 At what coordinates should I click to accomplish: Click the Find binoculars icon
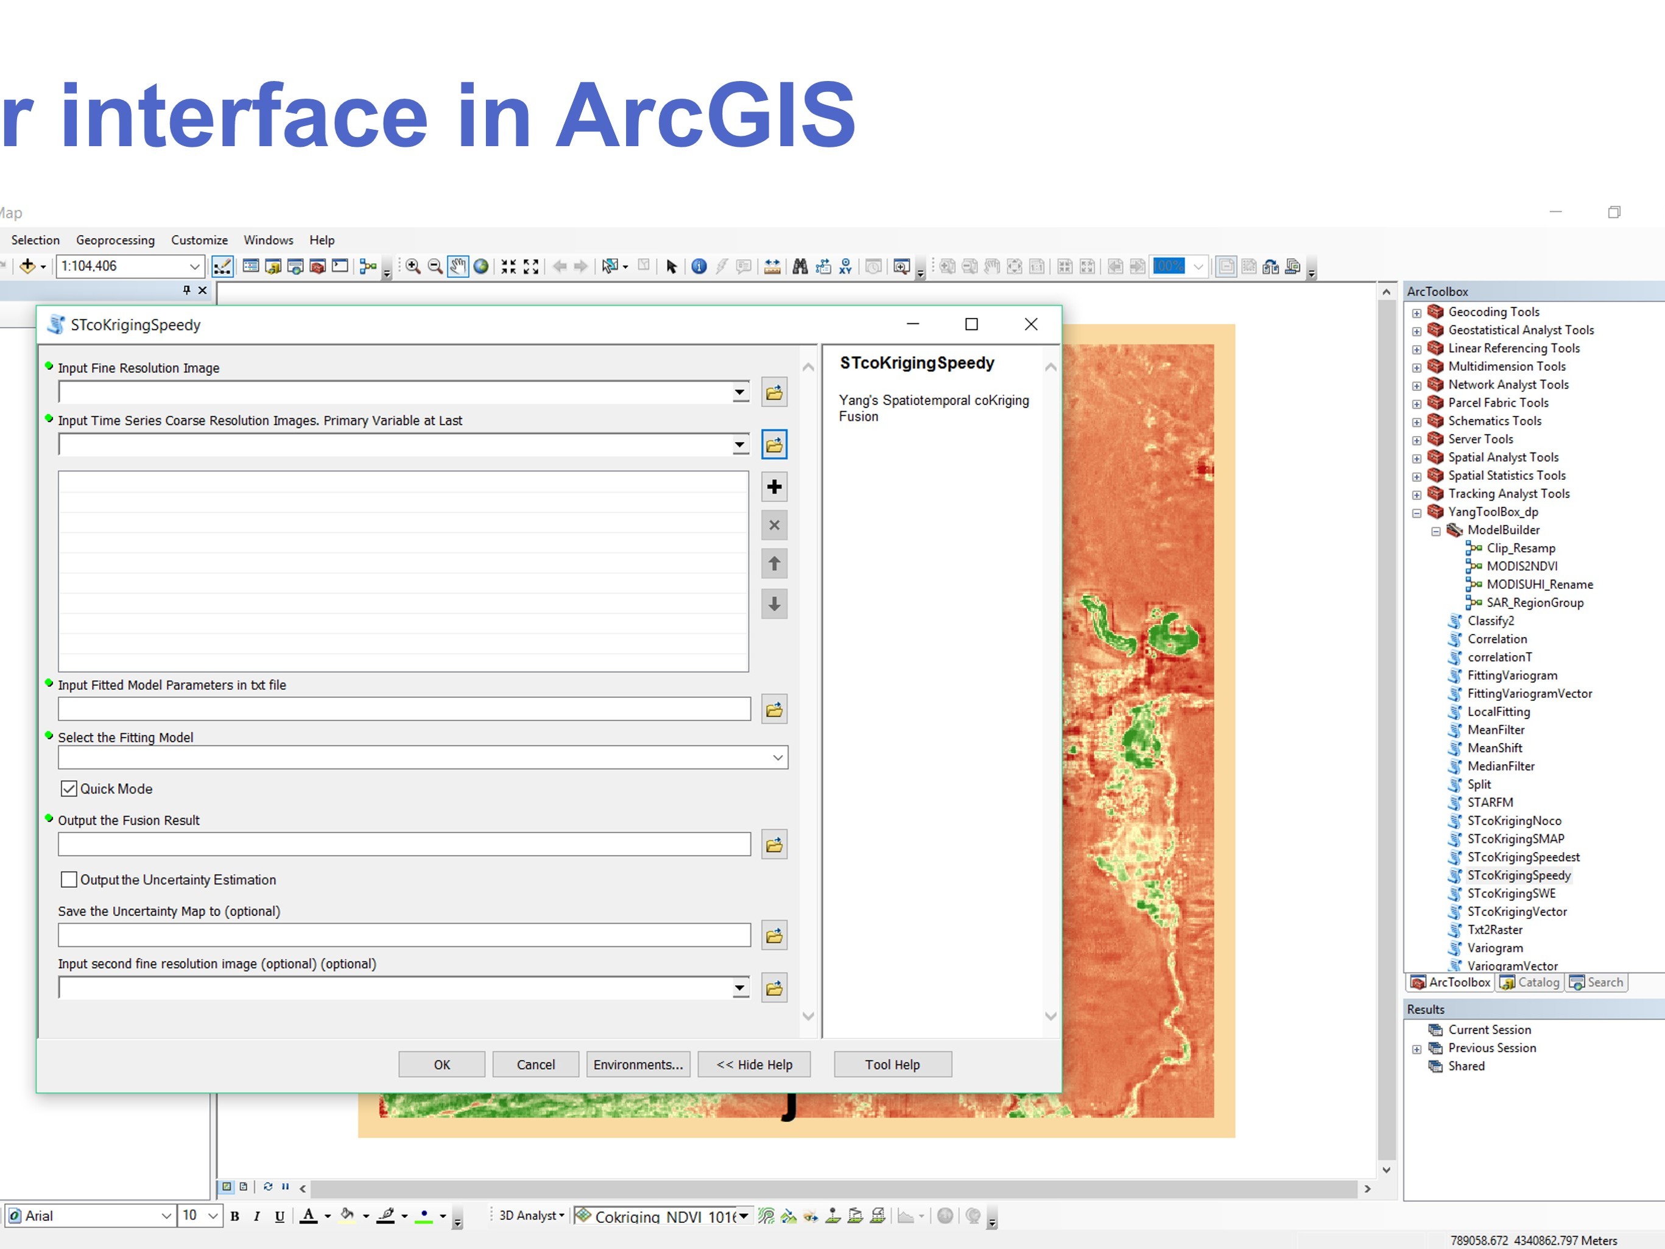(800, 266)
